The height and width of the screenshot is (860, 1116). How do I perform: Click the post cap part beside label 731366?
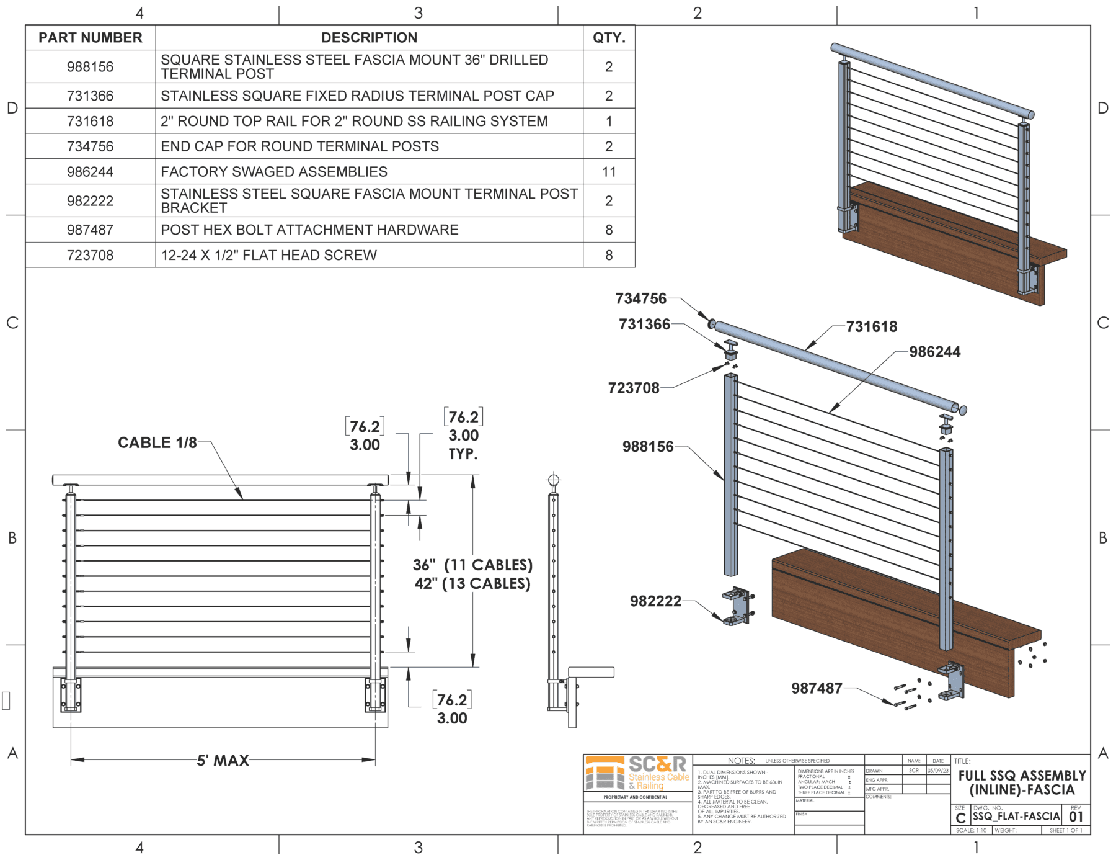731,350
